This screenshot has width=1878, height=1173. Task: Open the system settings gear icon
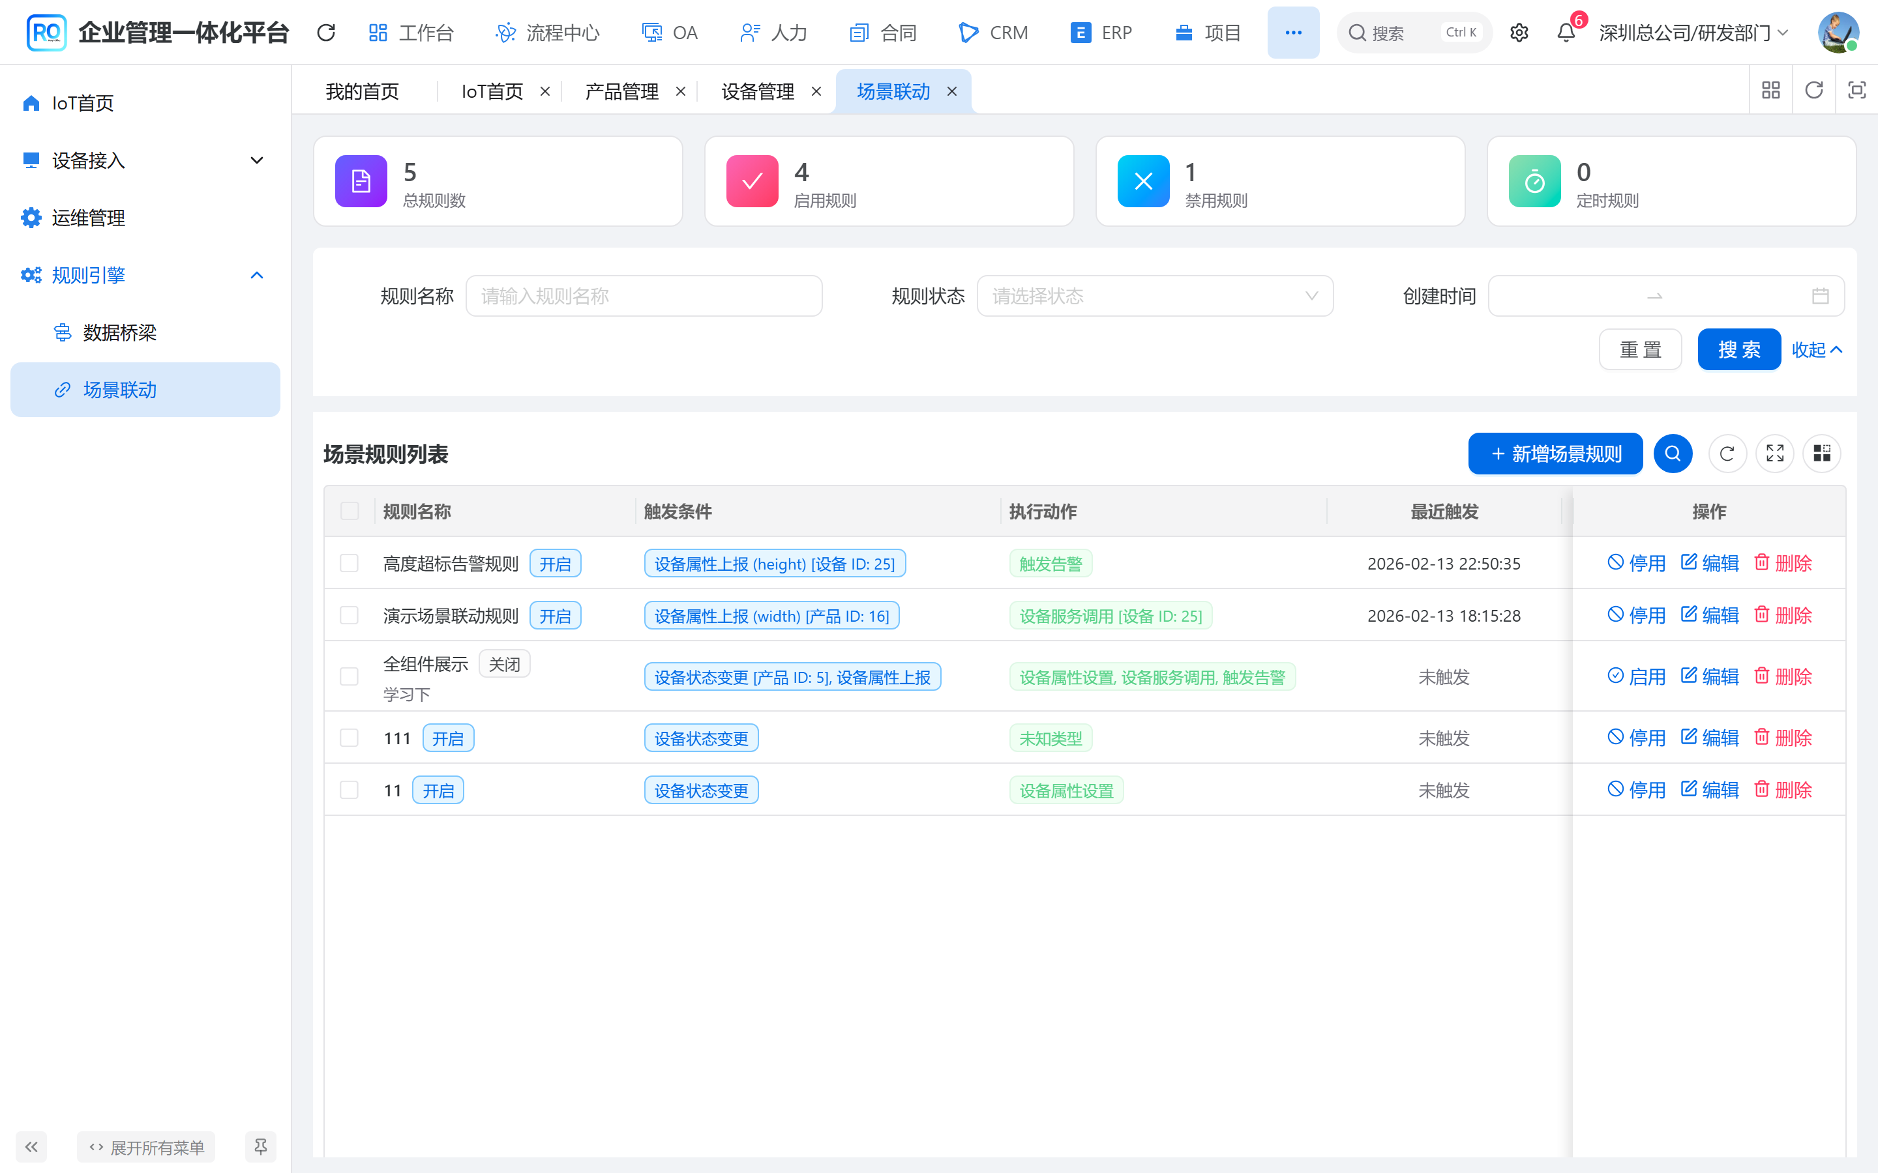(1519, 33)
